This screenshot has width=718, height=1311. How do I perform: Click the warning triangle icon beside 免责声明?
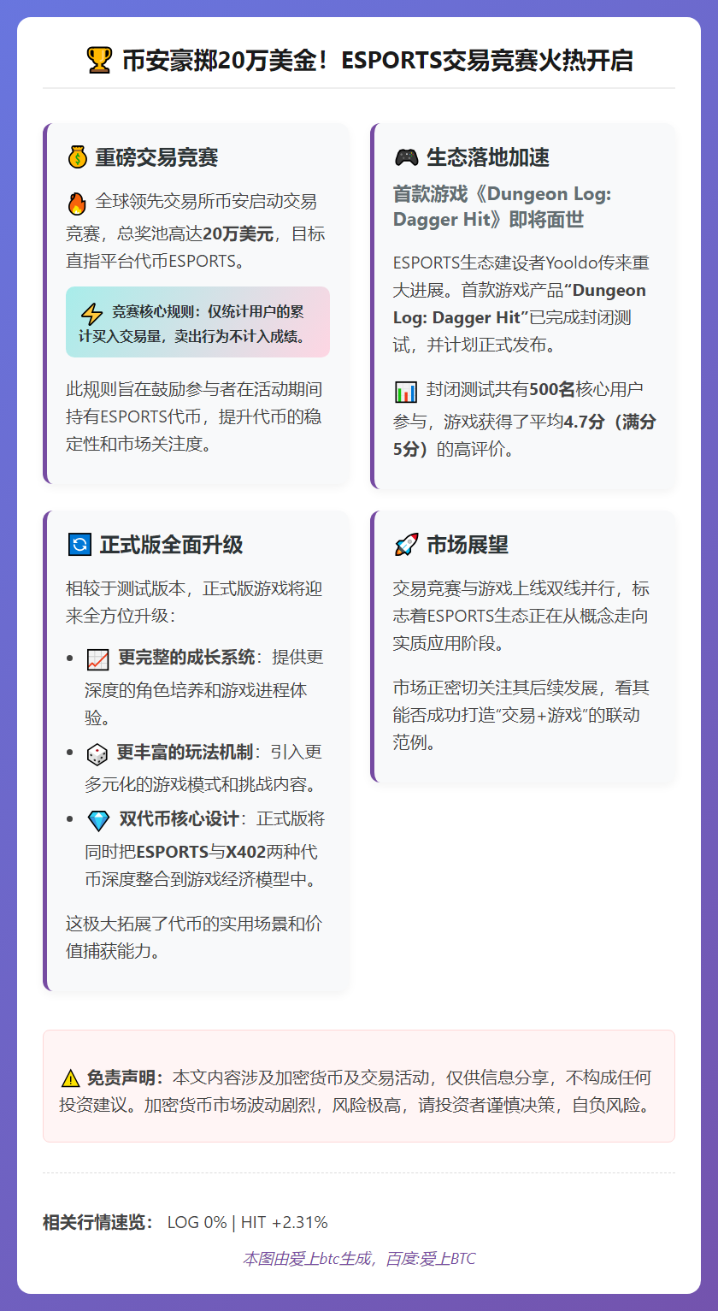click(x=70, y=1078)
